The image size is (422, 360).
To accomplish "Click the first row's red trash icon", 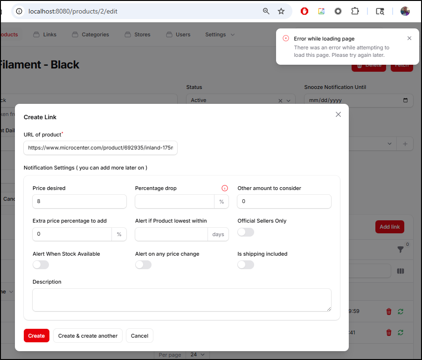I will coord(389,312).
